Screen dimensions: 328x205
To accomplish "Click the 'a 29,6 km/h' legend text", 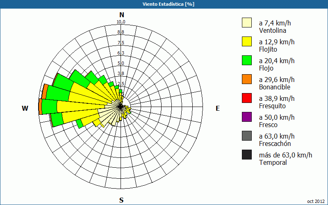I will [277, 80].
